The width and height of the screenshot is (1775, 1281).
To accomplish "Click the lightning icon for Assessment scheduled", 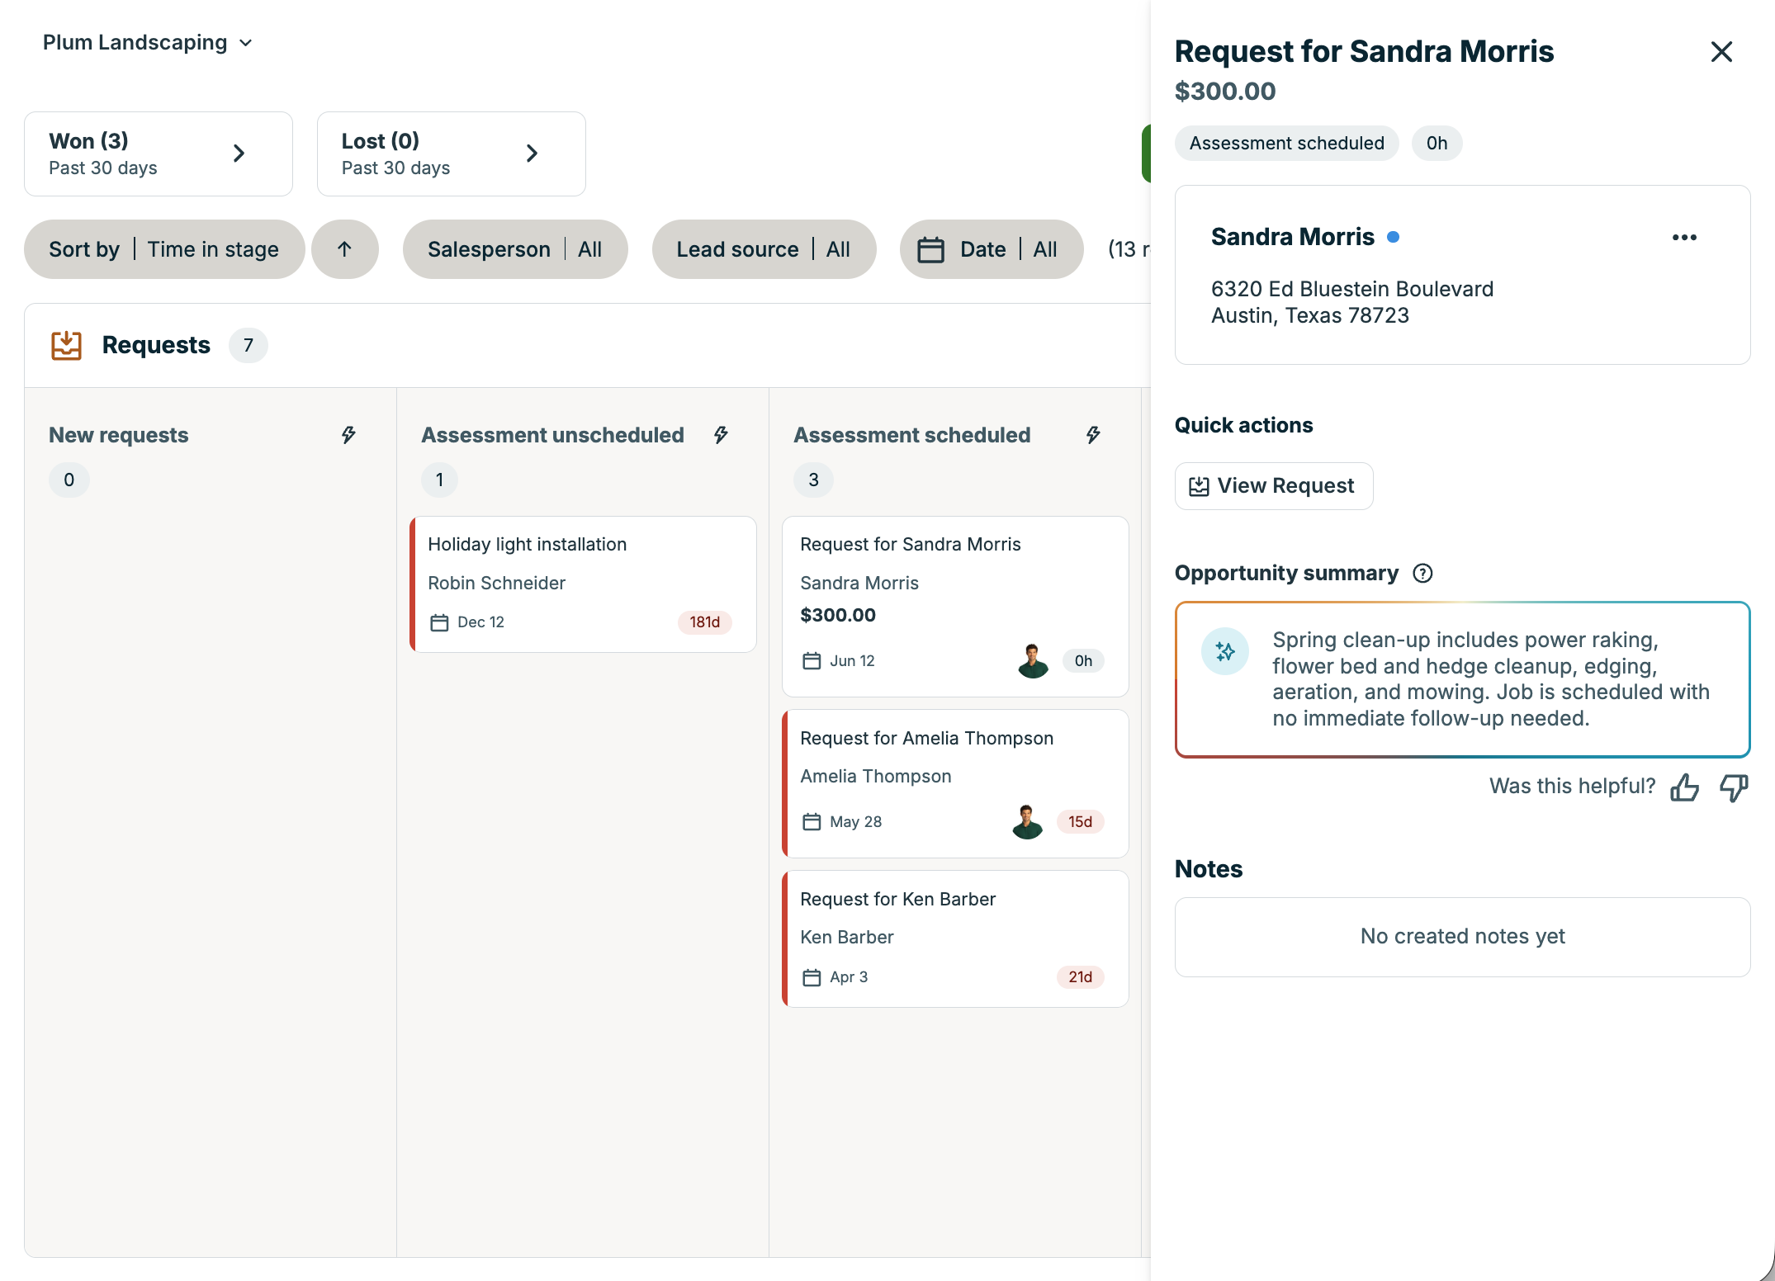I will point(1093,435).
